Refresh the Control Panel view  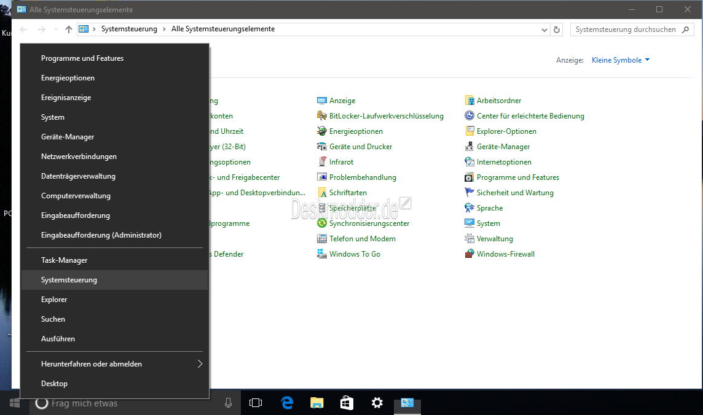click(x=557, y=29)
